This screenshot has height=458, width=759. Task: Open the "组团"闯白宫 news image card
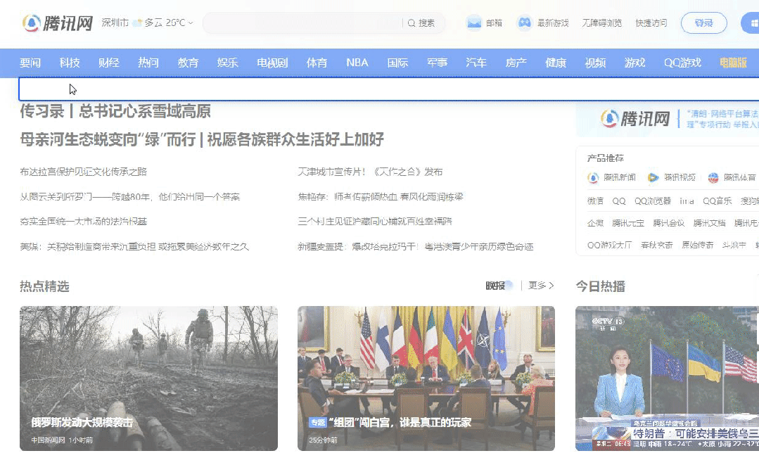426,379
